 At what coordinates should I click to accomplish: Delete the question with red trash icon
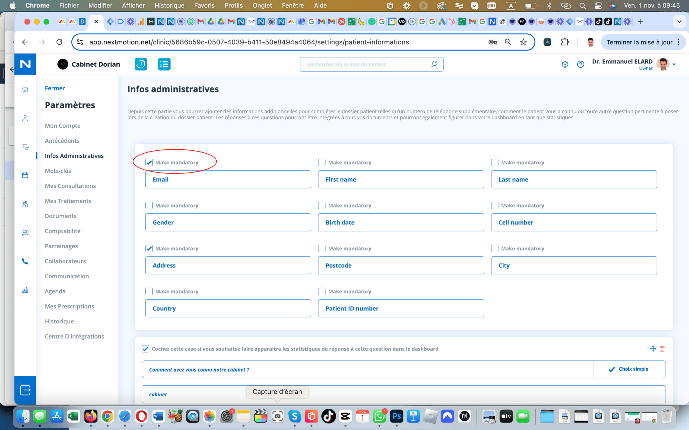tap(662, 349)
